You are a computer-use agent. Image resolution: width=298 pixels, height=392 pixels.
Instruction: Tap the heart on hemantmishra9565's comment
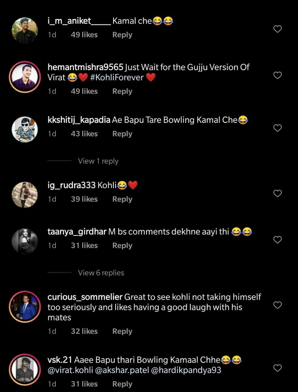277,75
